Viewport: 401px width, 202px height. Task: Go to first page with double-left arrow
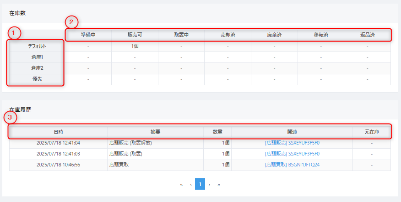coord(182,185)
